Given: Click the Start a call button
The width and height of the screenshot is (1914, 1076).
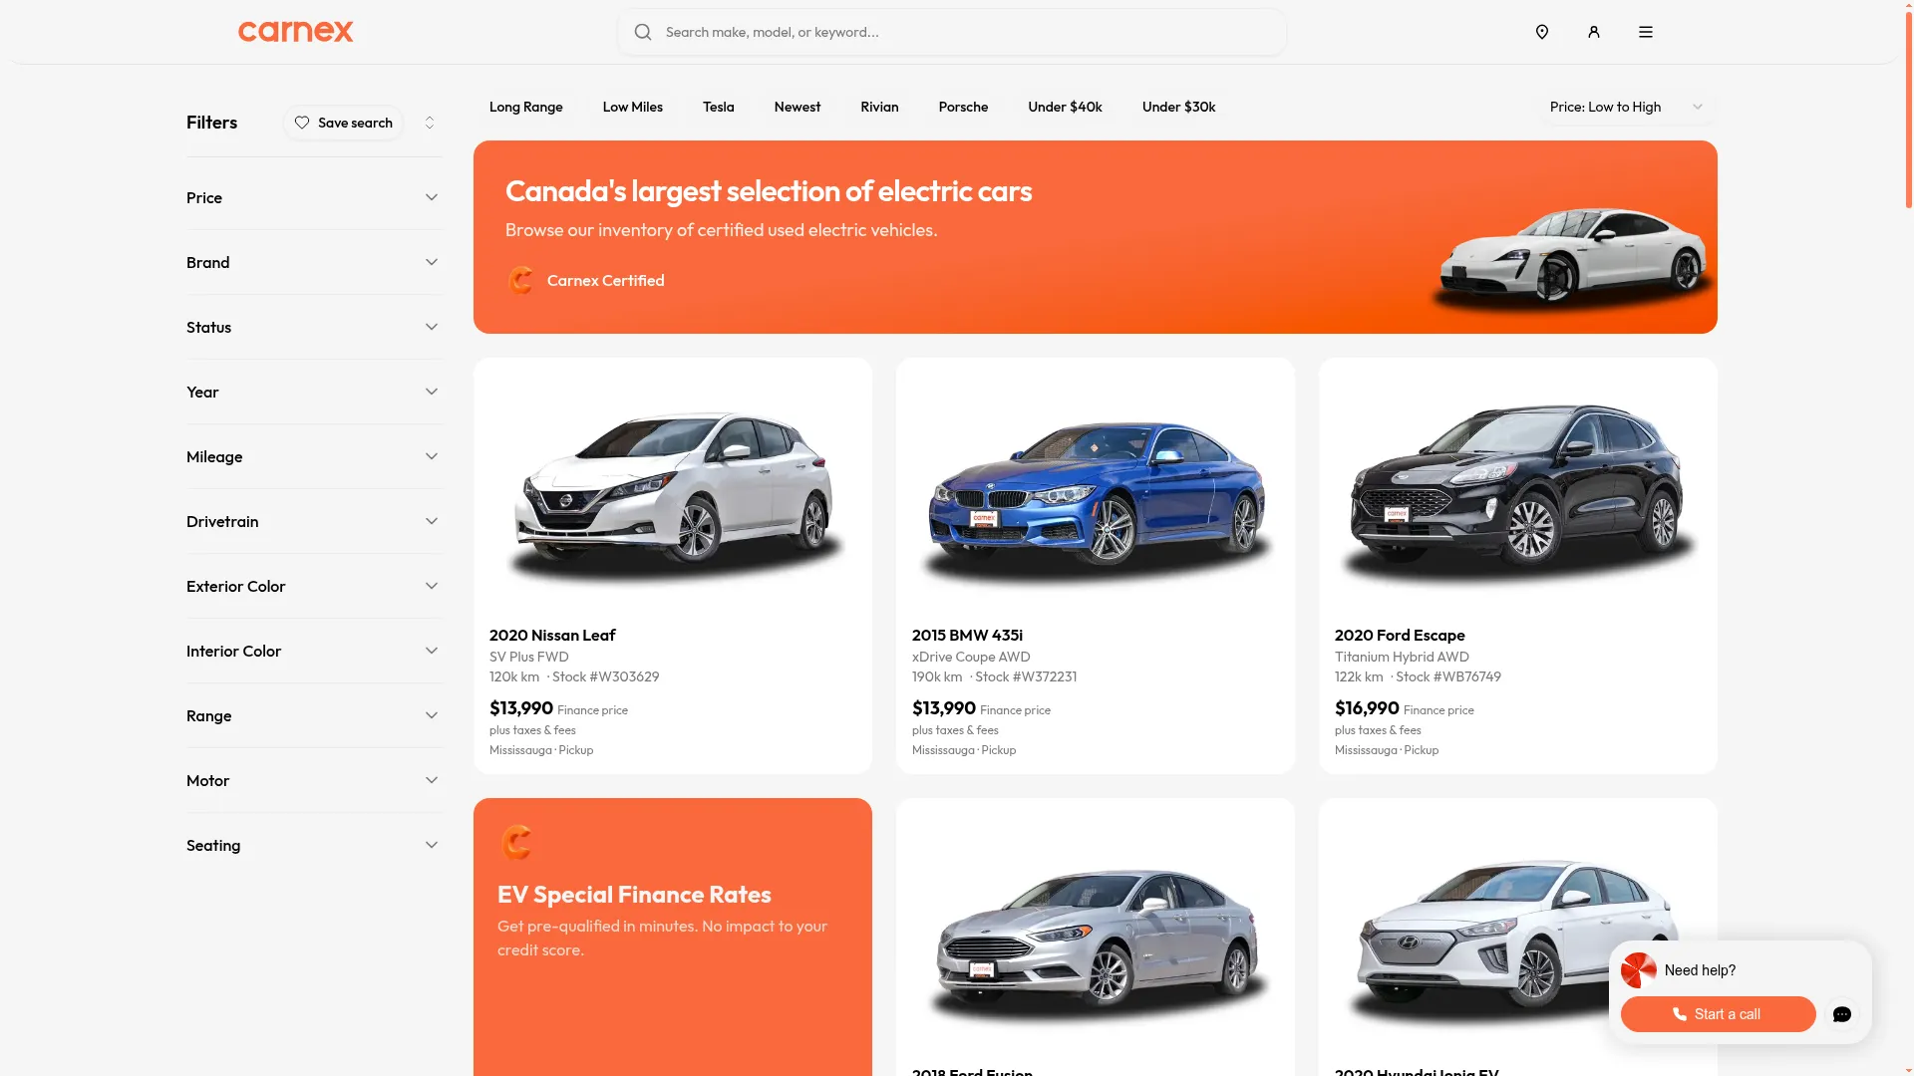Looking at the screenshot, I should coord(1718,1014).
